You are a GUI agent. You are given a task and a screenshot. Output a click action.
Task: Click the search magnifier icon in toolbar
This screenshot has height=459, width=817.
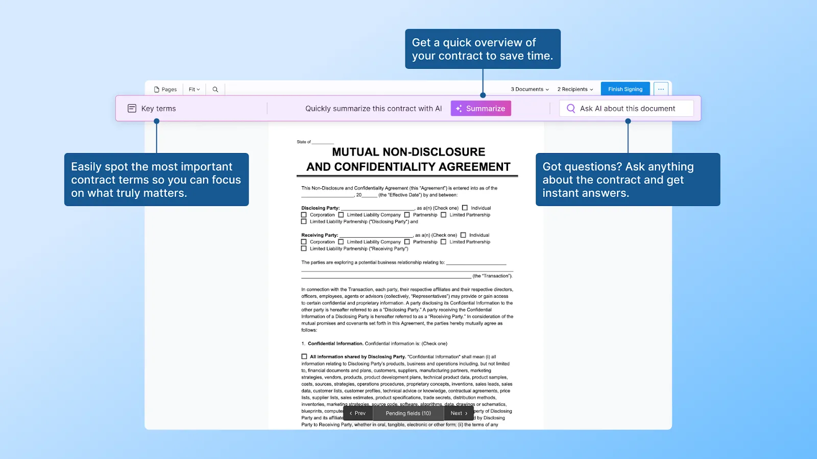[x=215, y=89]
